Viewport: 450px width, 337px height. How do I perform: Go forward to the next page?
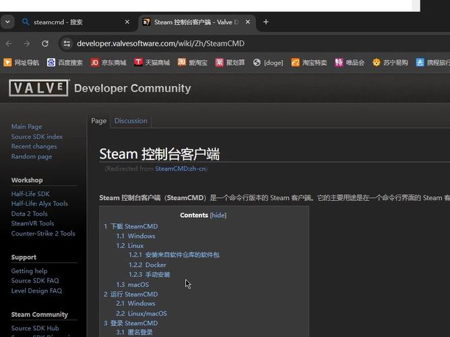click(27, 44)
